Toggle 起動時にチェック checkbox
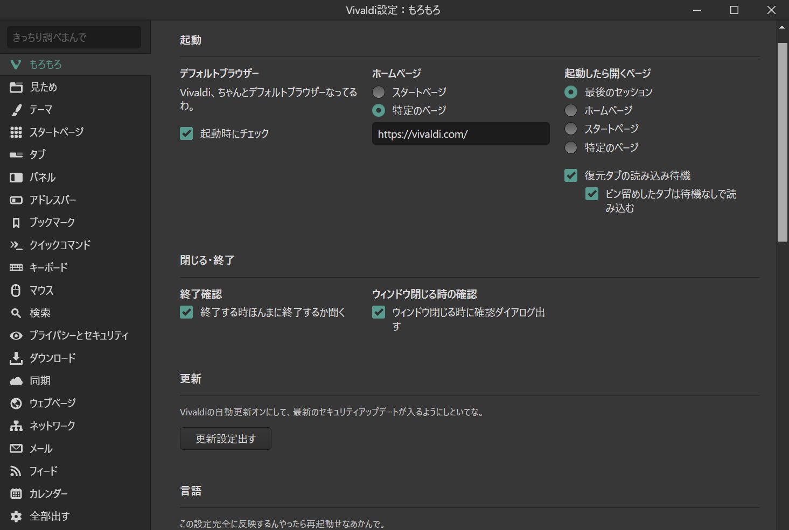The image size is (789, 530). tap(186, 133)
